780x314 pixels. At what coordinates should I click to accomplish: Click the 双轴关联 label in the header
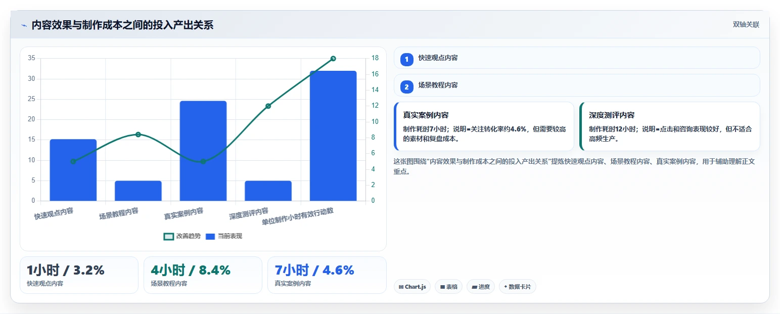tap(746, 25)
